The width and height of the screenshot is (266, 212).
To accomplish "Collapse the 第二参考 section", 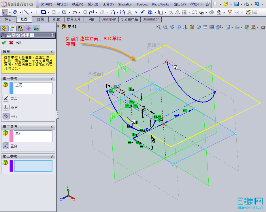I will [x=52, y=127].
